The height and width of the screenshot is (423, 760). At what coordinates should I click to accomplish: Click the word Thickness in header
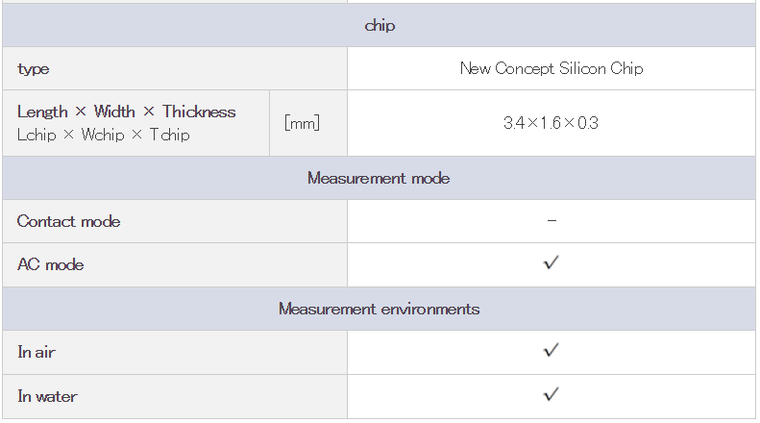tap(199, 112)
